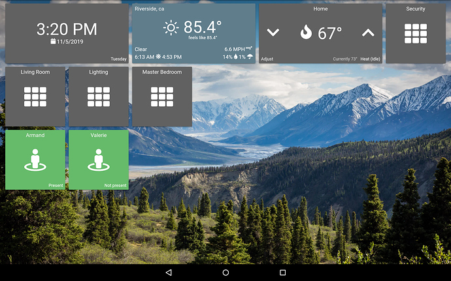Click the flame icon on the thermostat
Image resolution: width=451 pixels, height=281 pixels.
[x=306, y=33]
